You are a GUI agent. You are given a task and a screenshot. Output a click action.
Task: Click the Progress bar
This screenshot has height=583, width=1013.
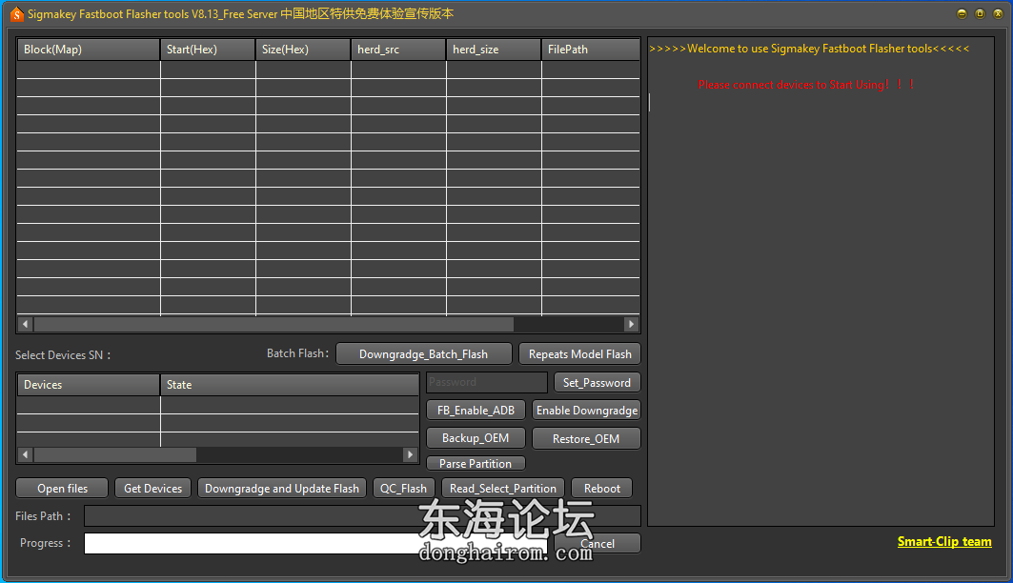click(316, 543)
